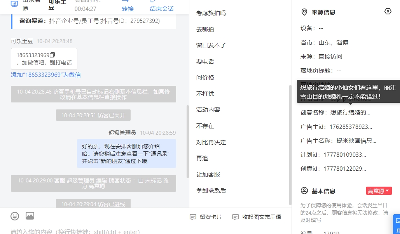Select quick phrase 再追
The width and height of the screenshot is (400, 234).
(202, 158)
